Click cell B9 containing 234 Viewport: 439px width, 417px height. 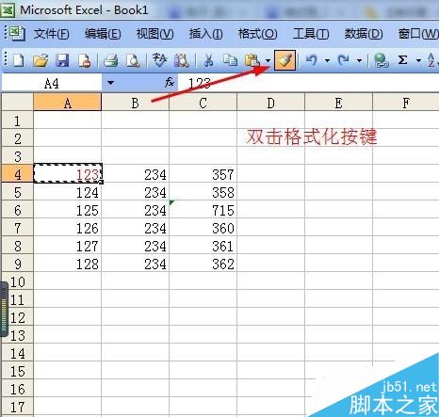pos(136,264)
